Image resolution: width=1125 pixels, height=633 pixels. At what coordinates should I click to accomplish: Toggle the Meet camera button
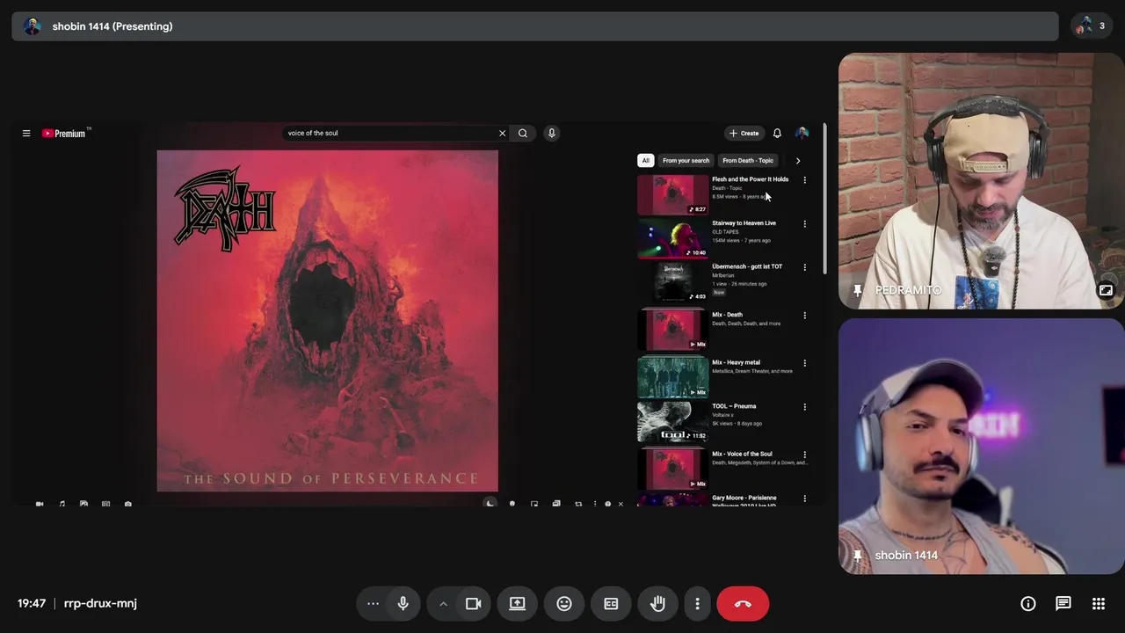[473, 604]
